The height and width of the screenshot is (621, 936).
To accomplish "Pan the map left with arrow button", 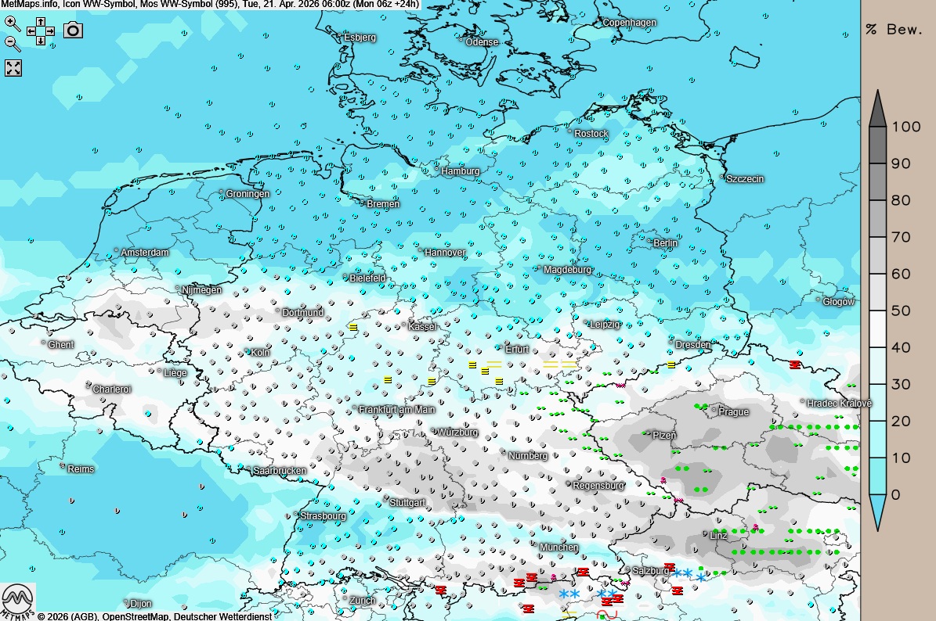I will pos(31,31).
